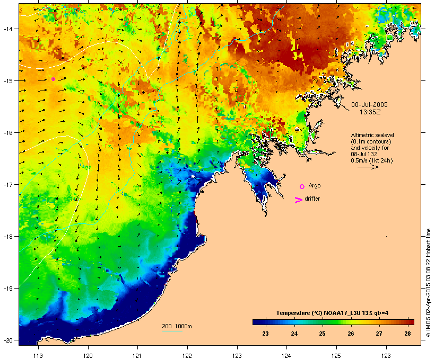Click the longitude axis label '122'
The height and width of the screenshot is (360, 435).
[x=187, y=356]
